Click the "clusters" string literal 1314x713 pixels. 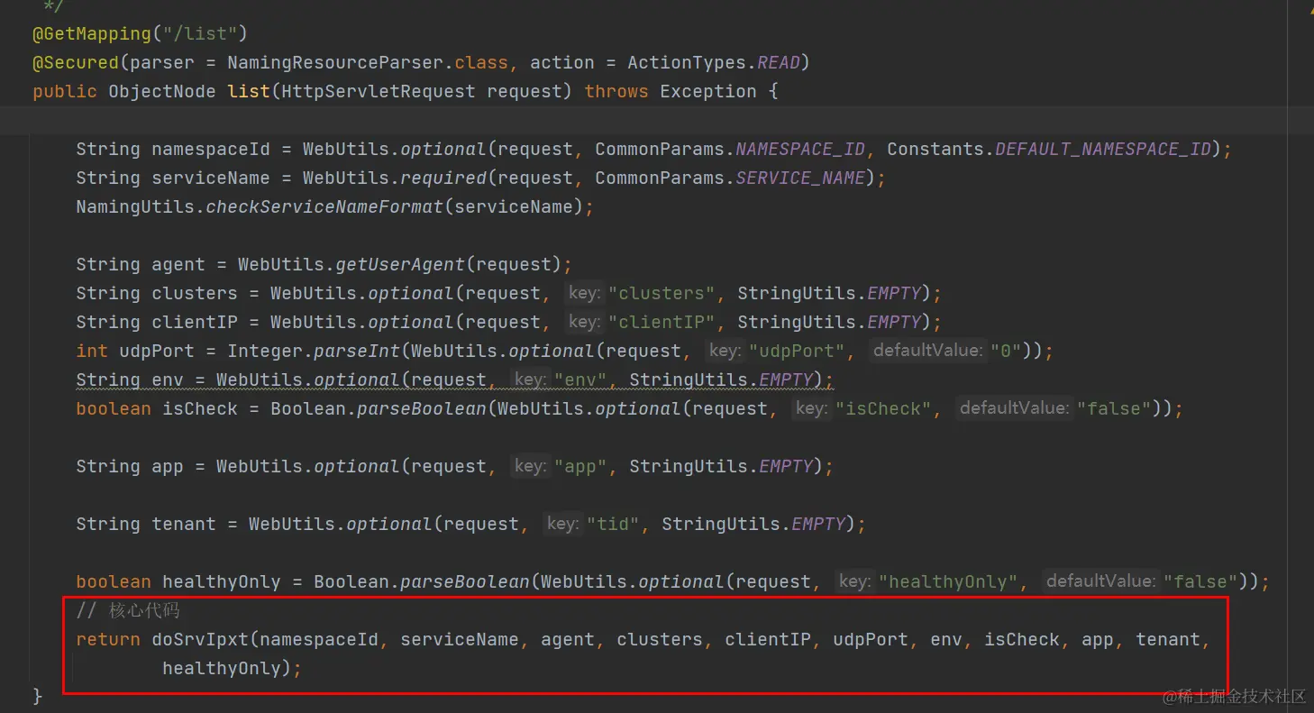click(662, 293)
